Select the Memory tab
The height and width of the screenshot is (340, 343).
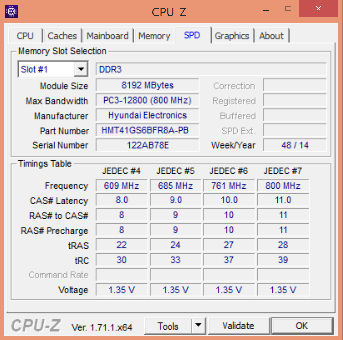click(154, 36)
